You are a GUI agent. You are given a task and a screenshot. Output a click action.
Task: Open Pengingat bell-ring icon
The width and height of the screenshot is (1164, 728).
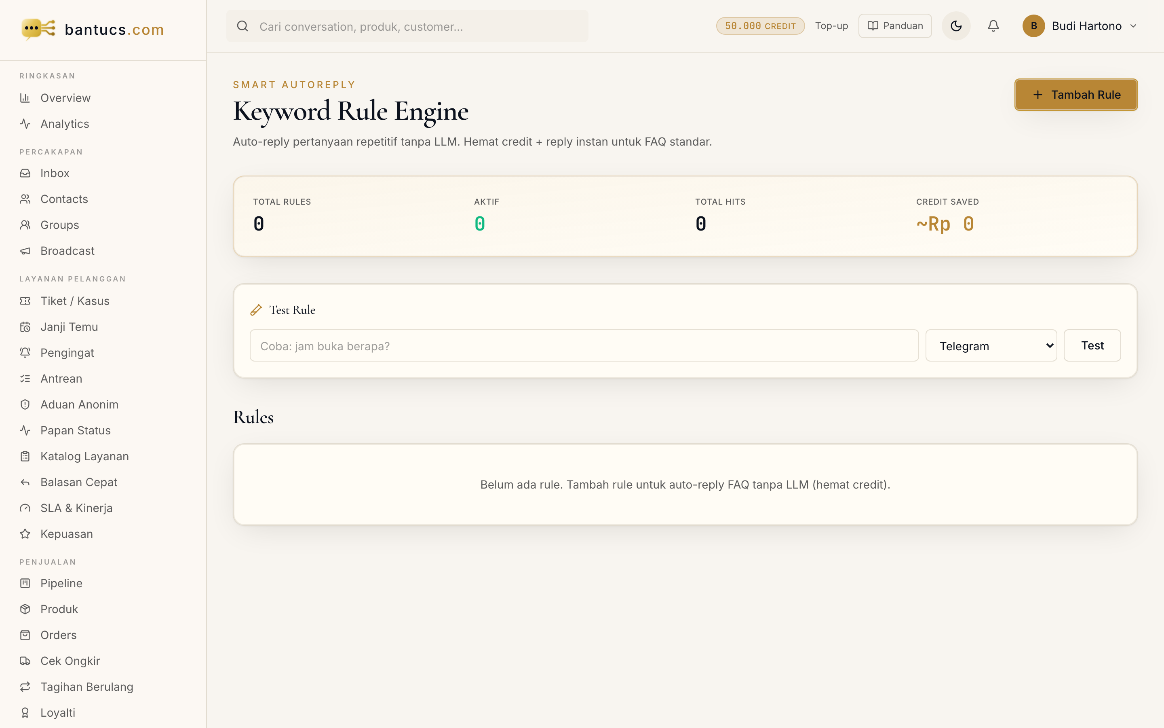pyautogui.click(x=25, y=353)
